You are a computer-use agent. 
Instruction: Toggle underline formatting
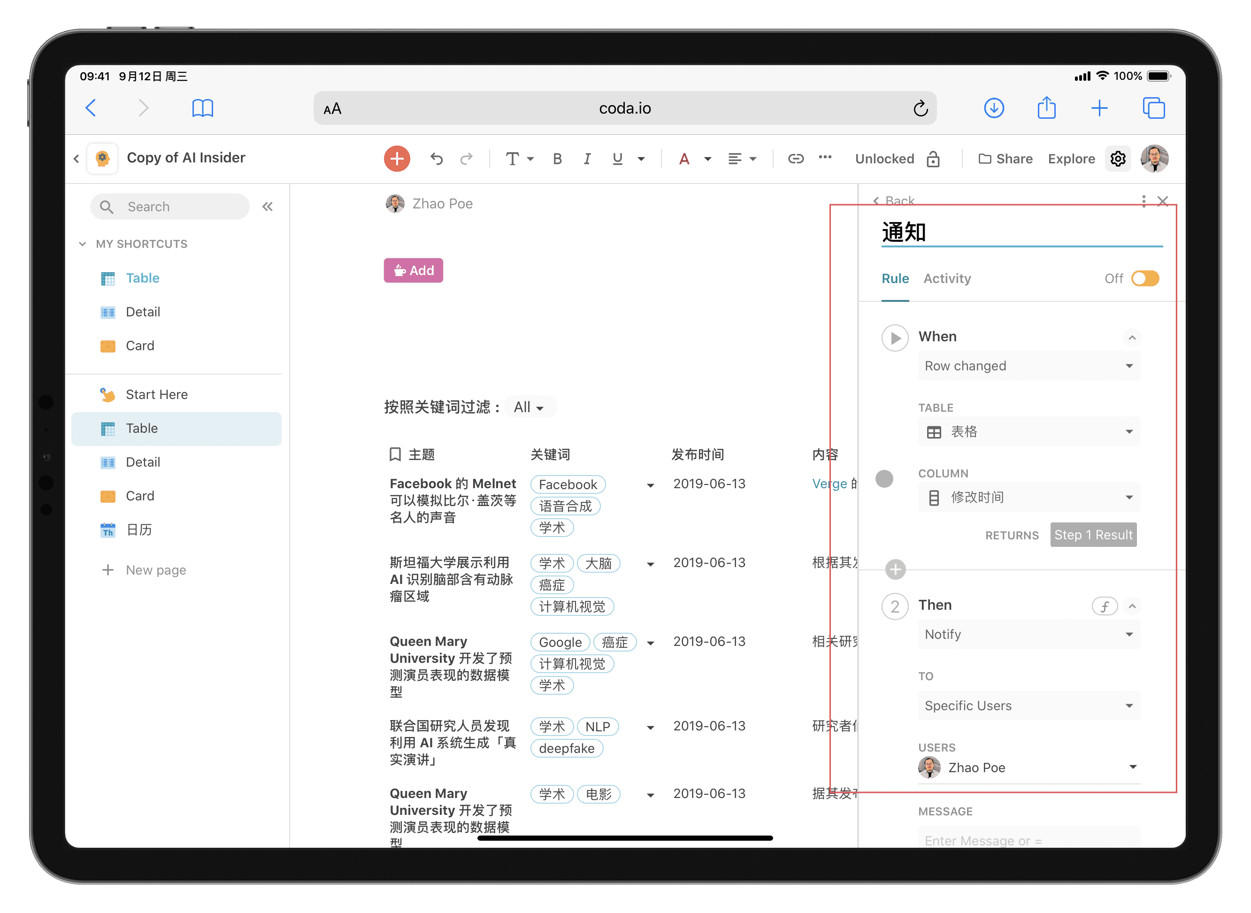point(617,159)
